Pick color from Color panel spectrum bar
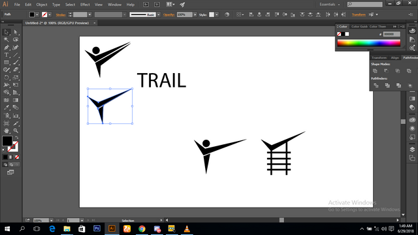418x235 pixels. click(x=368, y=43)
